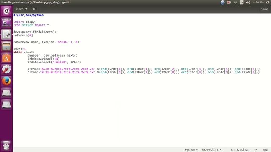Screen dimensions: 271x152
Task: Open the screen recorder tray indicator
Action: pos(229,3)
